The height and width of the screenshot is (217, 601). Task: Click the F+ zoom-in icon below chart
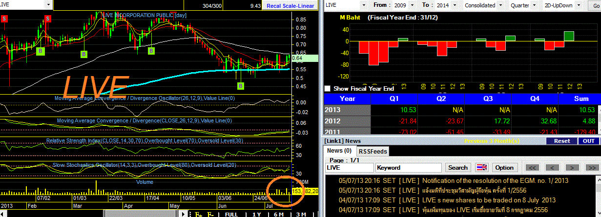(x=198, y=214)
